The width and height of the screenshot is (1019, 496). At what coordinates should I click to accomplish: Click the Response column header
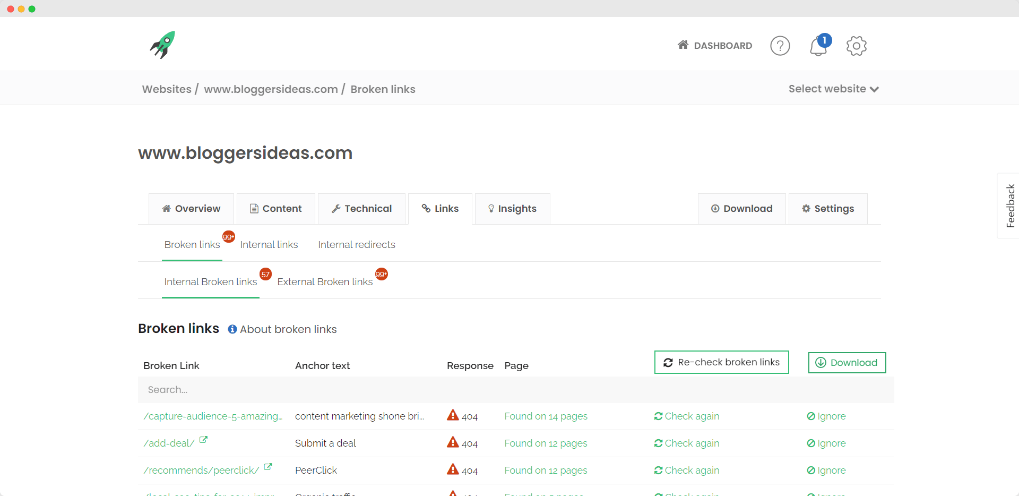coord(470,366)
